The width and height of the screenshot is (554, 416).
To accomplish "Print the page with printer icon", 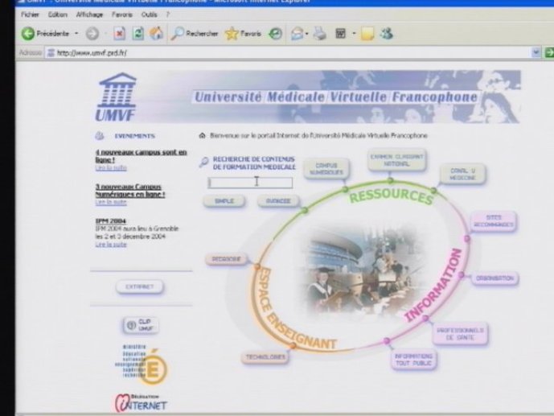I will pos(320,34).
